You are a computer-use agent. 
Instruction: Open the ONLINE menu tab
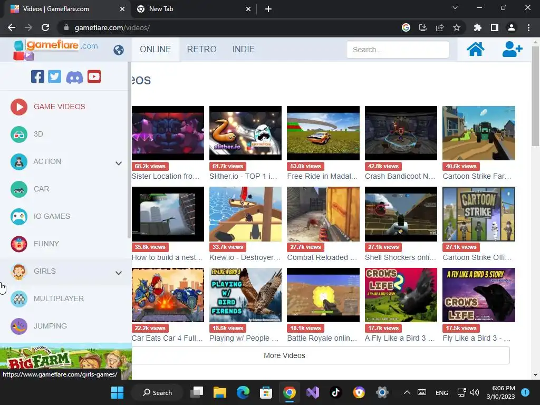[156, 49]
